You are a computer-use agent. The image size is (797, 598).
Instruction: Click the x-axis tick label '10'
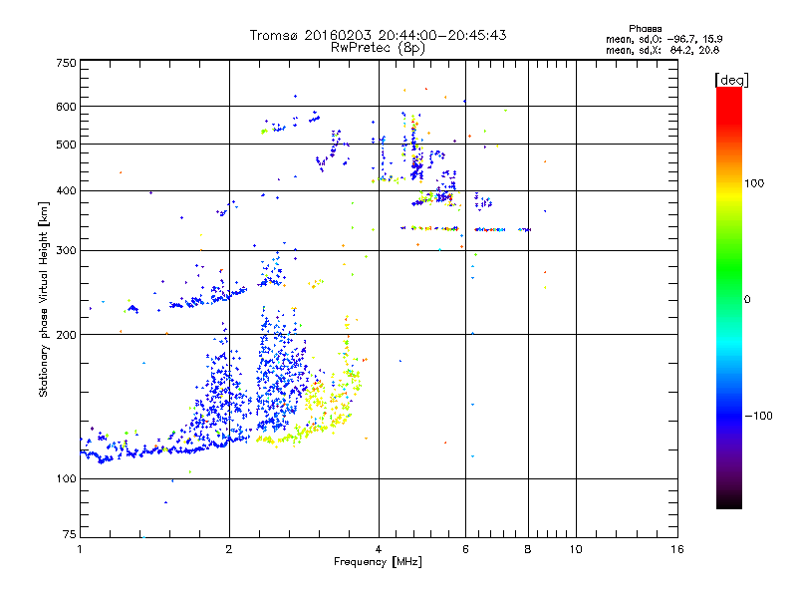576,549
